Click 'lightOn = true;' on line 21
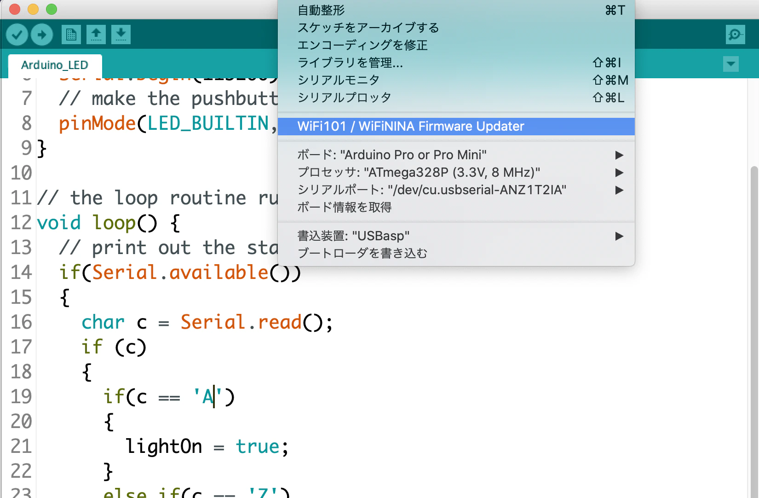Image resolution: width=759 pixels, height=498 pixels. [207, 446]
